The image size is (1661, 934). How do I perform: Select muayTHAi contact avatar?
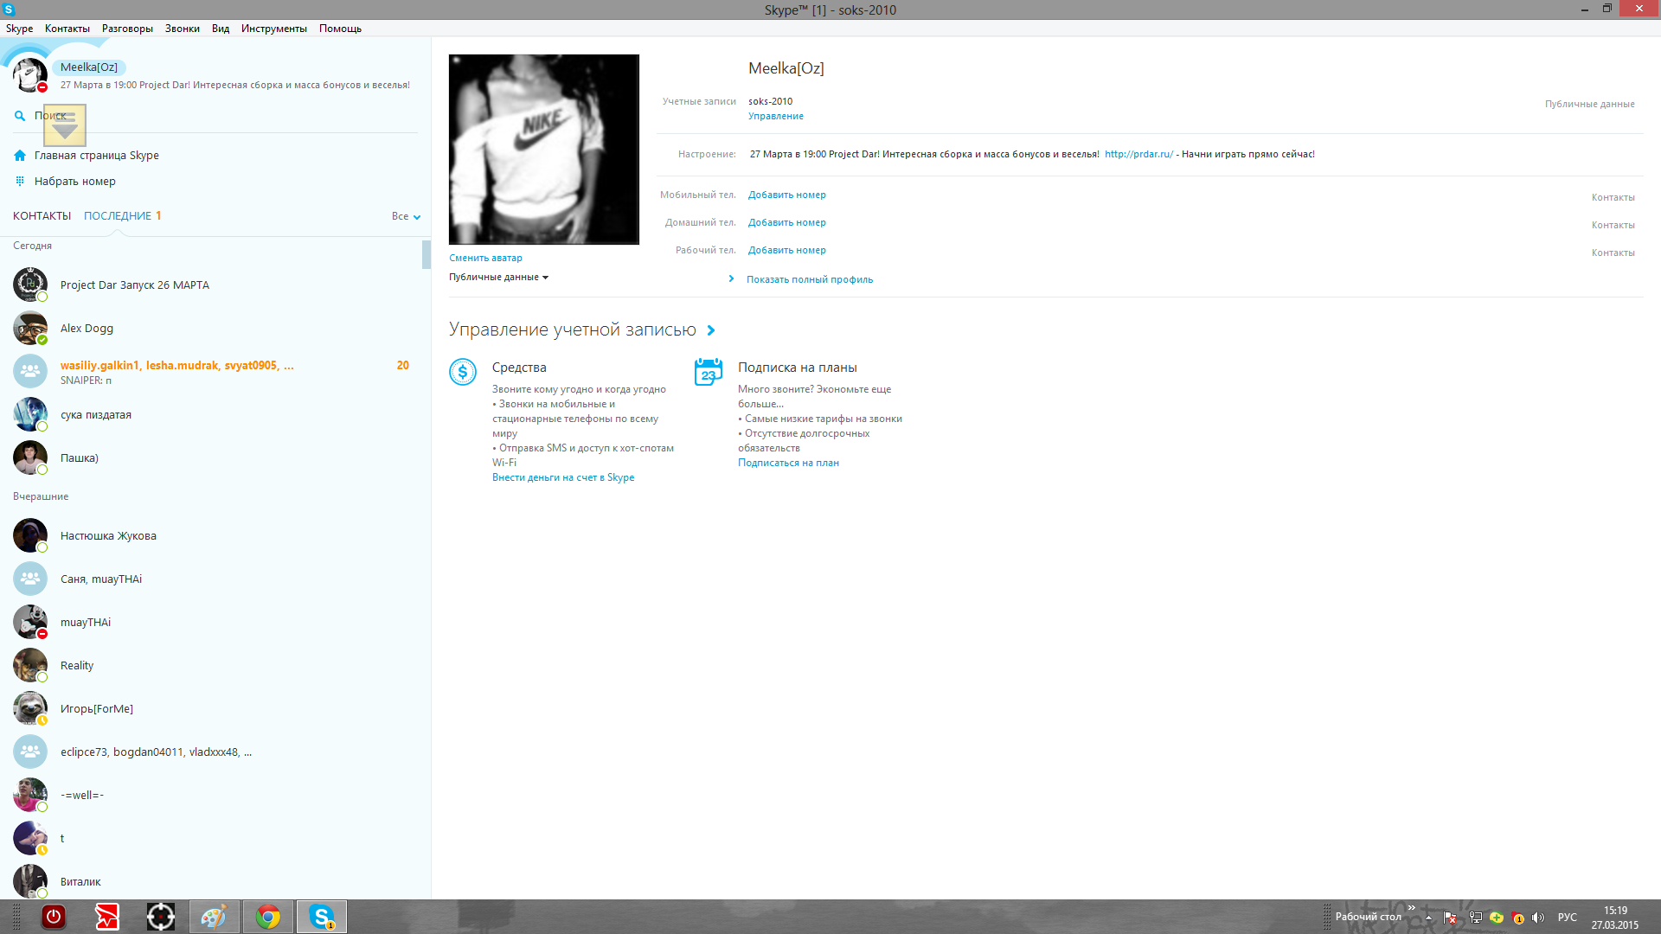(30, 622)
